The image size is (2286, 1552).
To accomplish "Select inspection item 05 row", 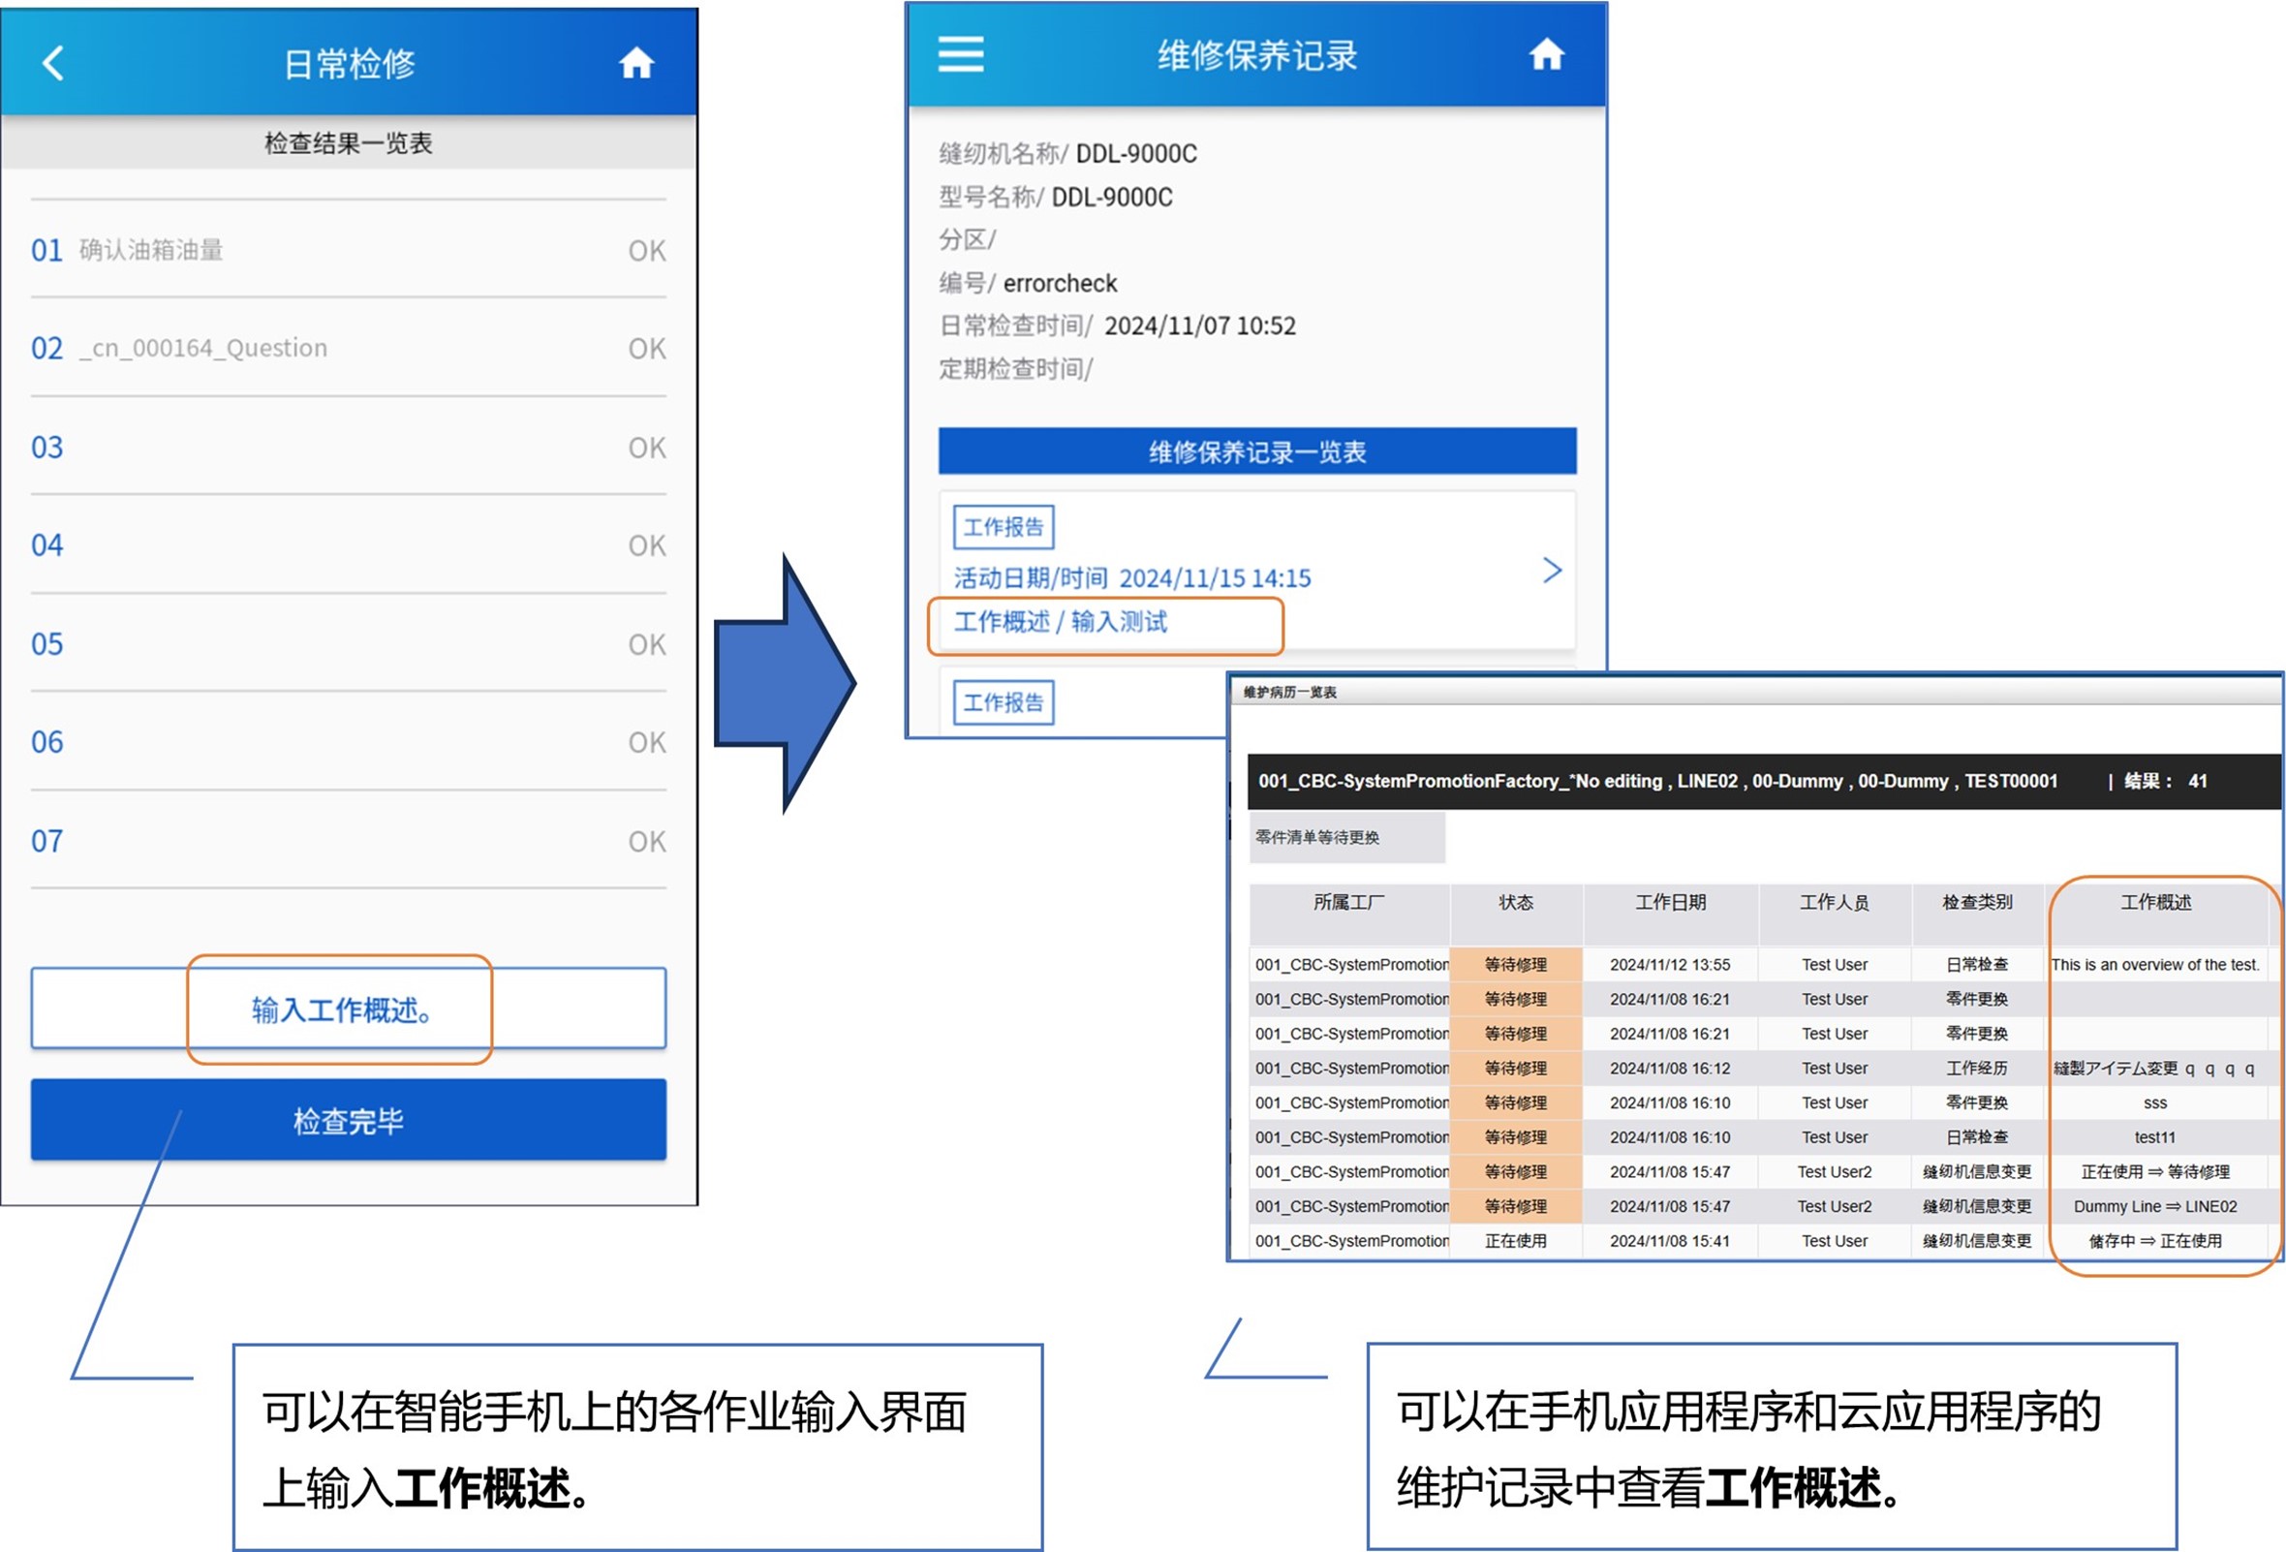I will [347, 644].
